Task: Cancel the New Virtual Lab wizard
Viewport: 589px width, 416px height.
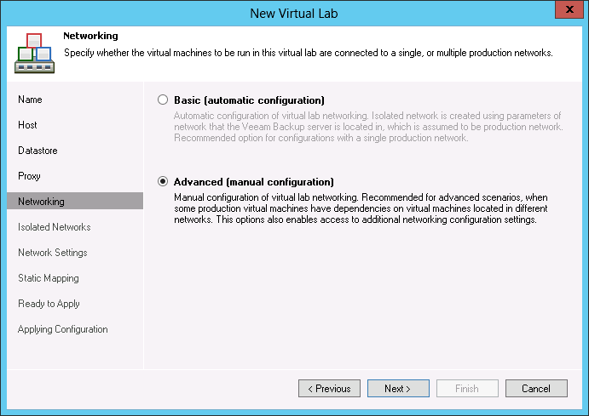Action: [536, 389]
